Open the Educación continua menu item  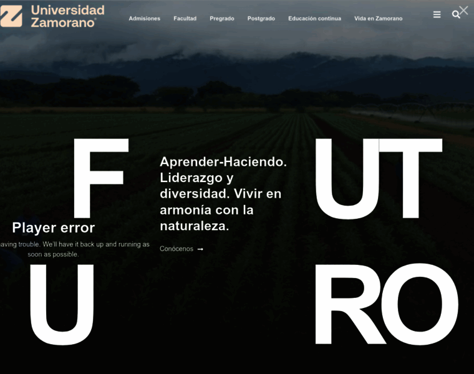[x=315, y=19]
